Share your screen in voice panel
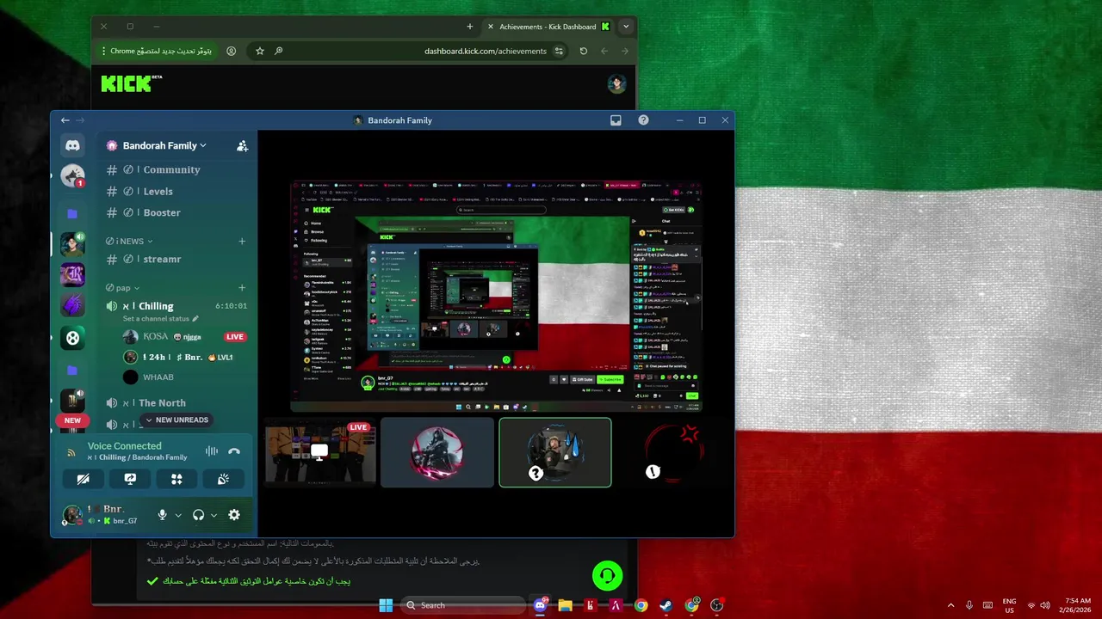The image size is (1102, 619). (130, 479)
